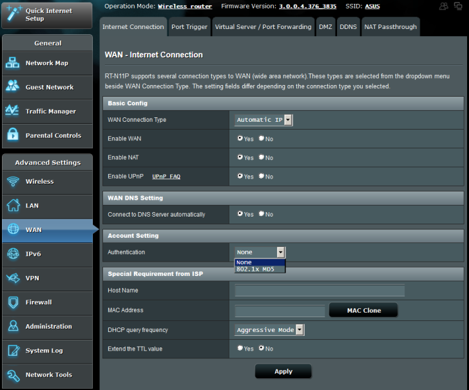Click the Administration user icon
This screenshot has height=390, width=469.
(13, 326)
